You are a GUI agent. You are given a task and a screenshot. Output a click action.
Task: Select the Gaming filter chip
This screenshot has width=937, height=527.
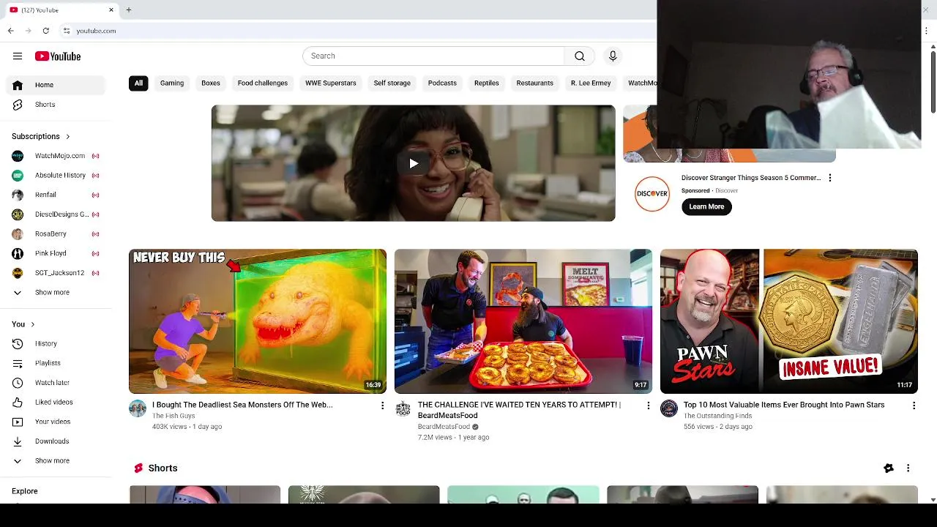tap(172, 83)
